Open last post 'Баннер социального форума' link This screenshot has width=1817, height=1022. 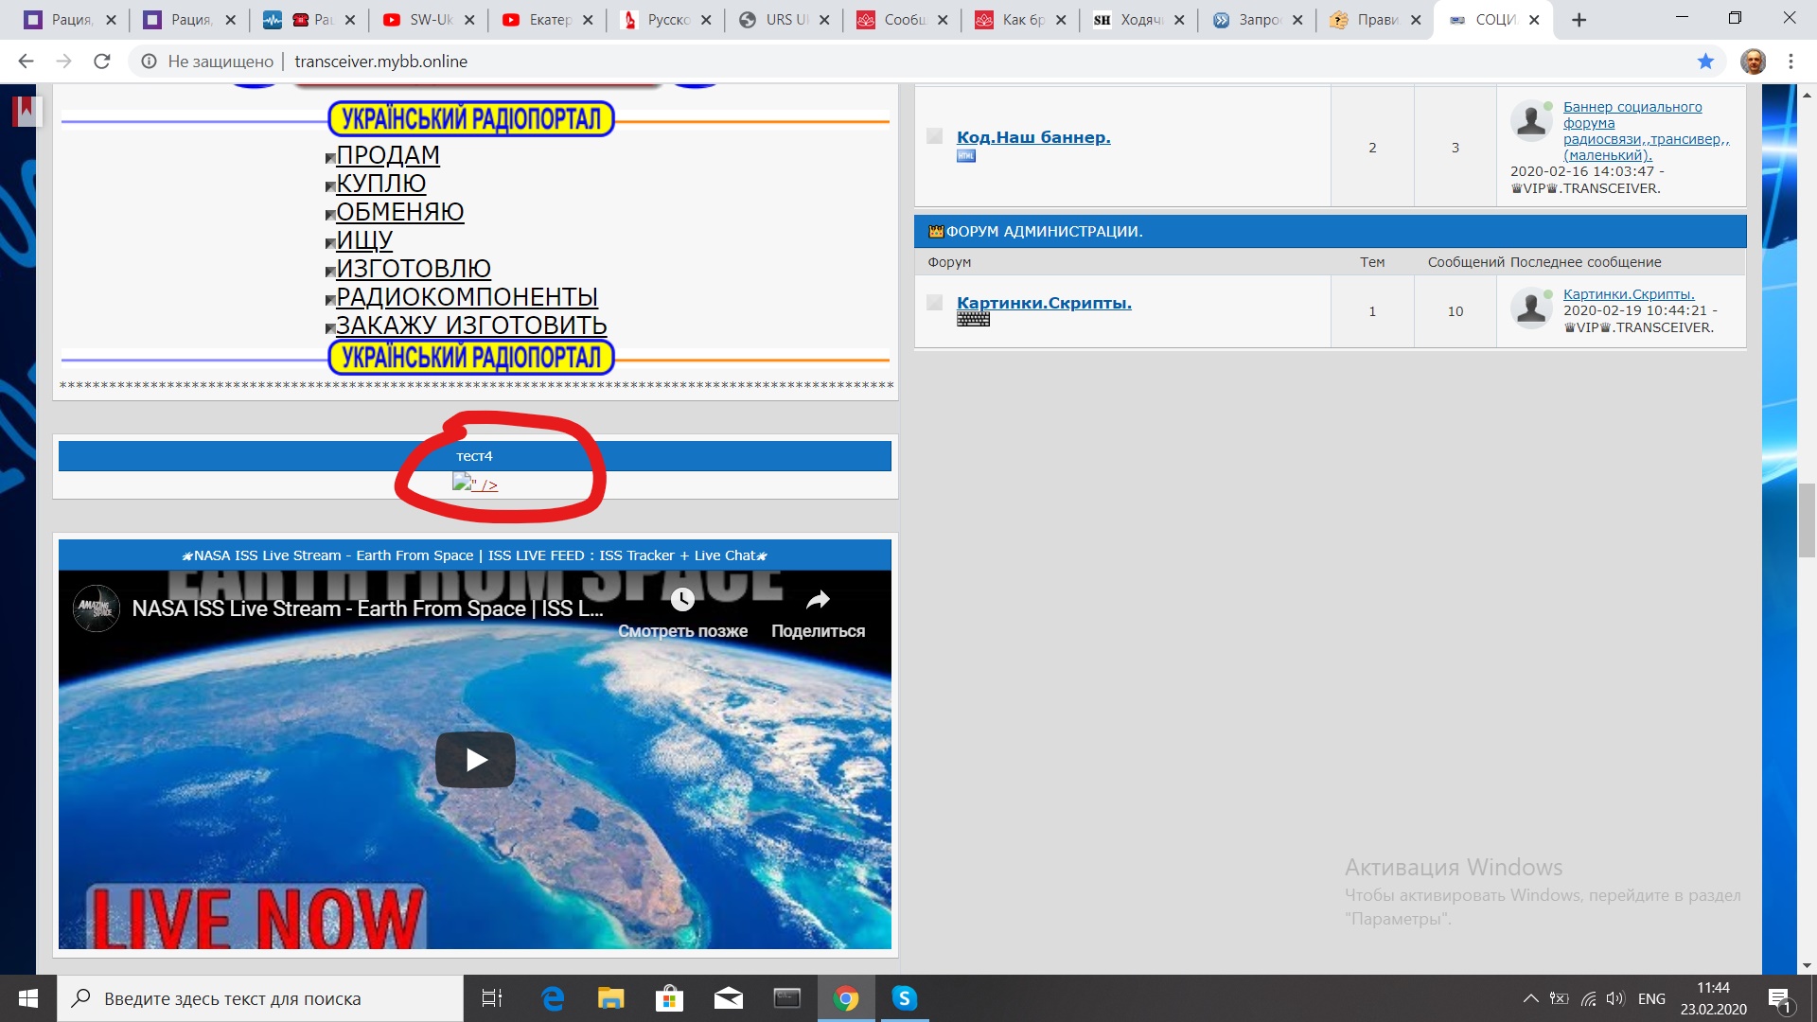[x=1646, y=132]
